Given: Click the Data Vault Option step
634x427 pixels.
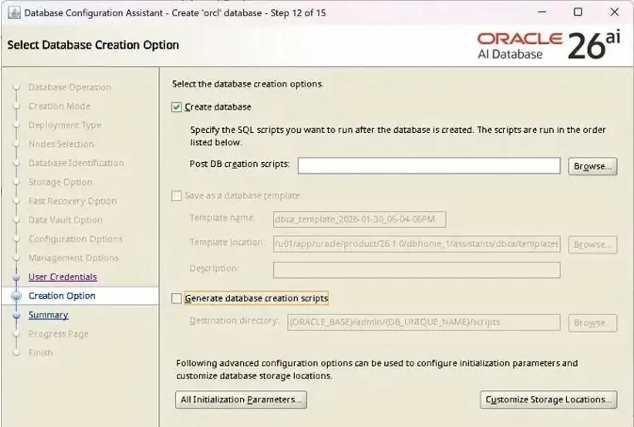Looking at the screenshot, I should click(x=65, y=221).
